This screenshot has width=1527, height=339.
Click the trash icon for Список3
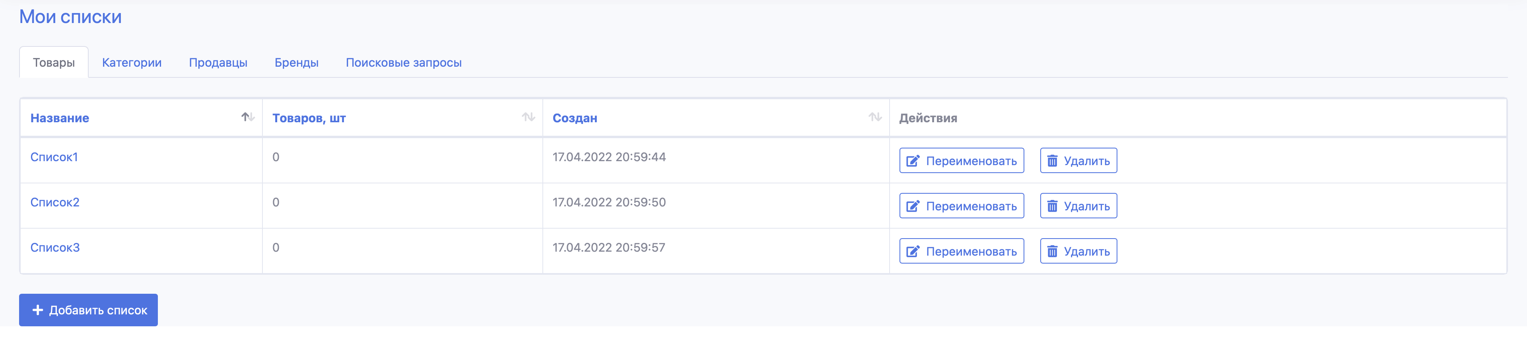tap(1053, 251)
